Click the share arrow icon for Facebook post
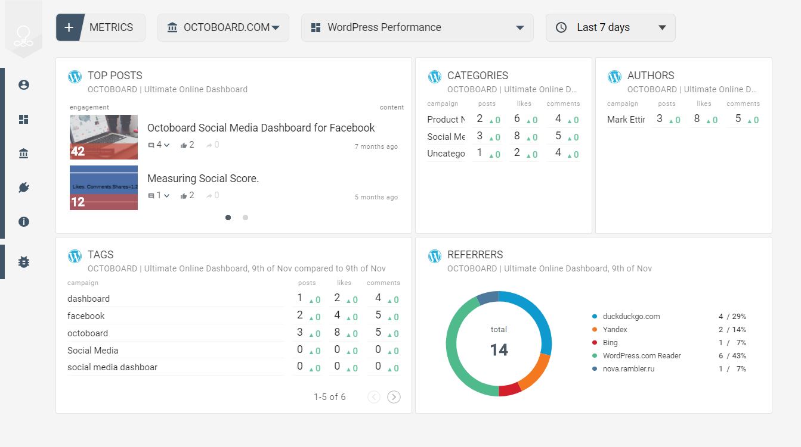801x447 pixels. (x=209, y=145)
